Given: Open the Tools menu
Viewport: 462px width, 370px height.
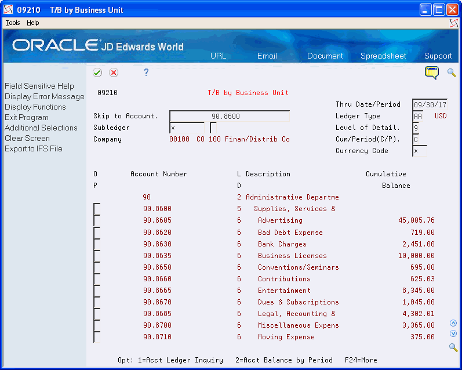Looking at the screenshot, I should (x=13, y=23).
